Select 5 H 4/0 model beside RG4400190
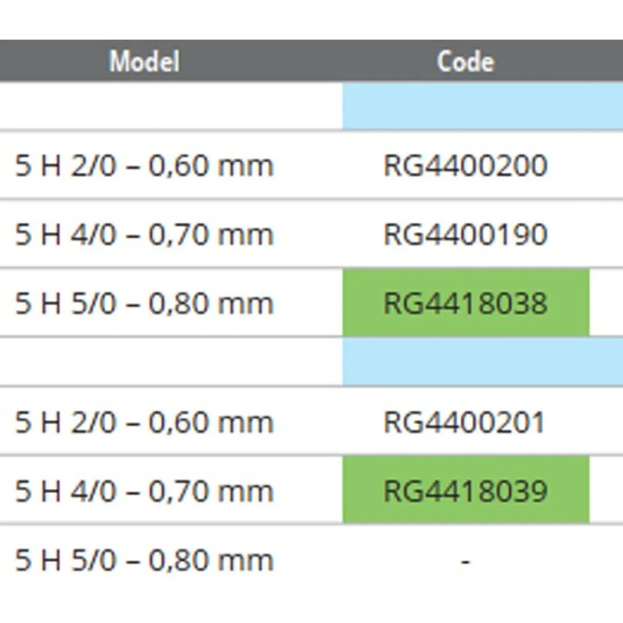This screenshot has width=623, height=623. [x=145, y=234]
